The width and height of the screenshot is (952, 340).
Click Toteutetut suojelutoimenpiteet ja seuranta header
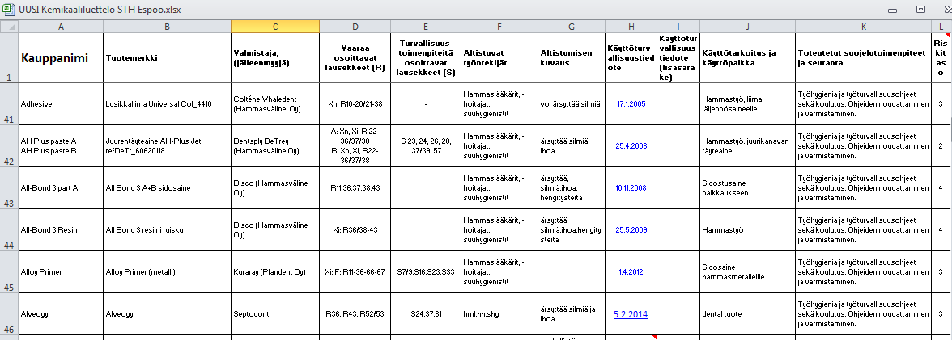pyautogui.click(x=863, y=57)
